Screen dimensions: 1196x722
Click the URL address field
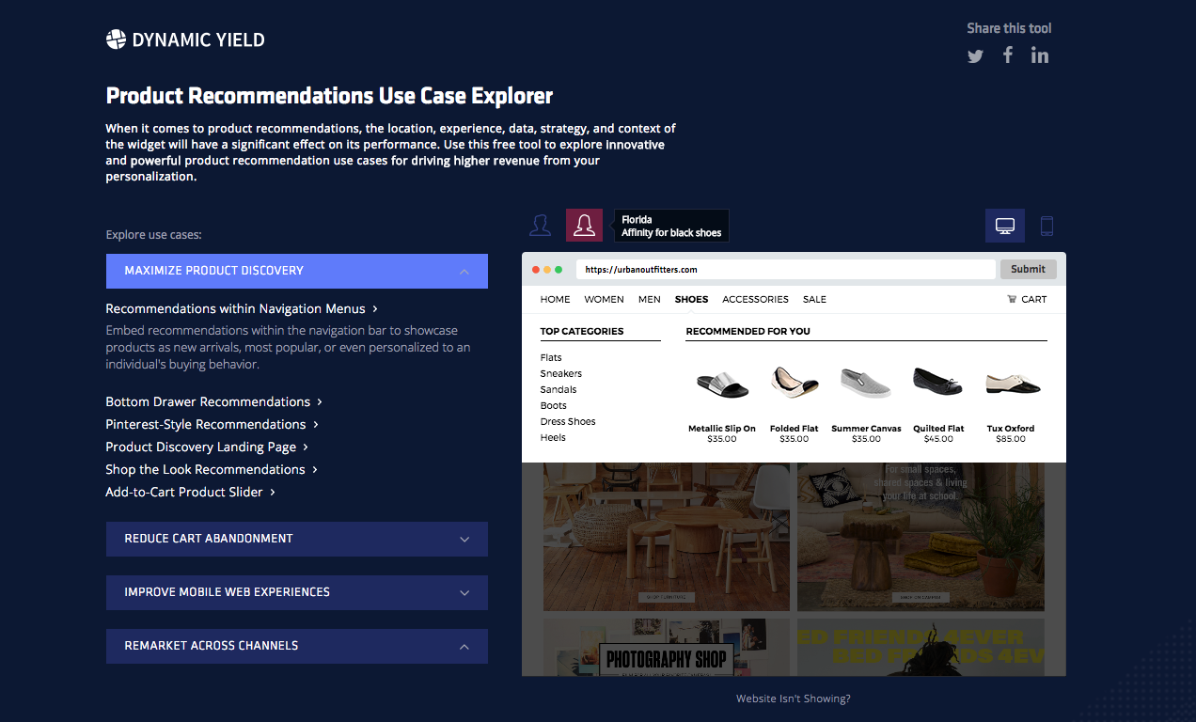click(785, 269)
